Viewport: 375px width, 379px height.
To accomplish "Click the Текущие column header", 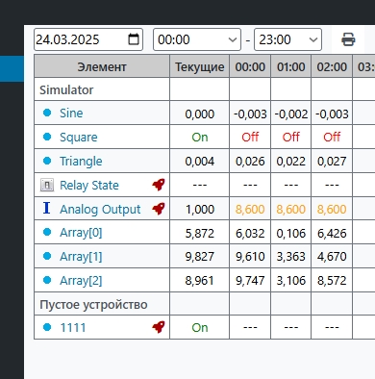I will pyautogui.click(x=199, y=66).
